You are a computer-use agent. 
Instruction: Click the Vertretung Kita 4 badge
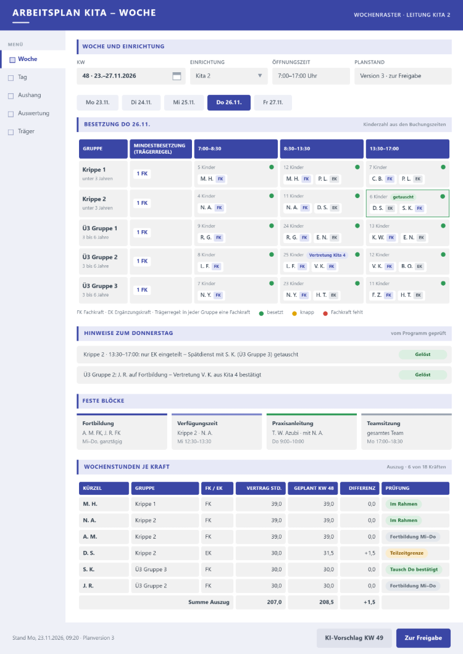pos(327,255)
